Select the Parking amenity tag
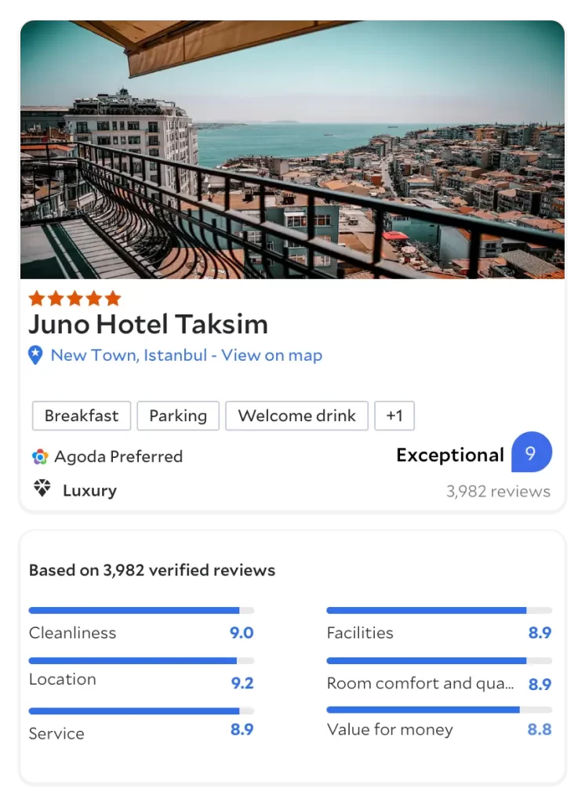The width and height of the screenshot is (585, 803). click(x=178, y=416)
